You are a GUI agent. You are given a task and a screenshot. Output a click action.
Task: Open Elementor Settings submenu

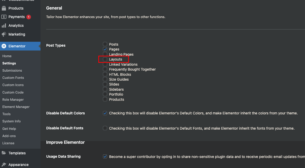coord(9,63)
